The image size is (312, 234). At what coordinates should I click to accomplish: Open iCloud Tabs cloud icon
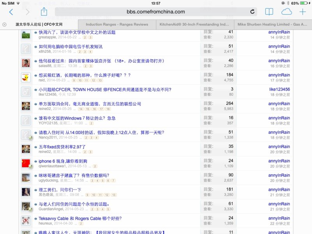(x=286, y=12)
